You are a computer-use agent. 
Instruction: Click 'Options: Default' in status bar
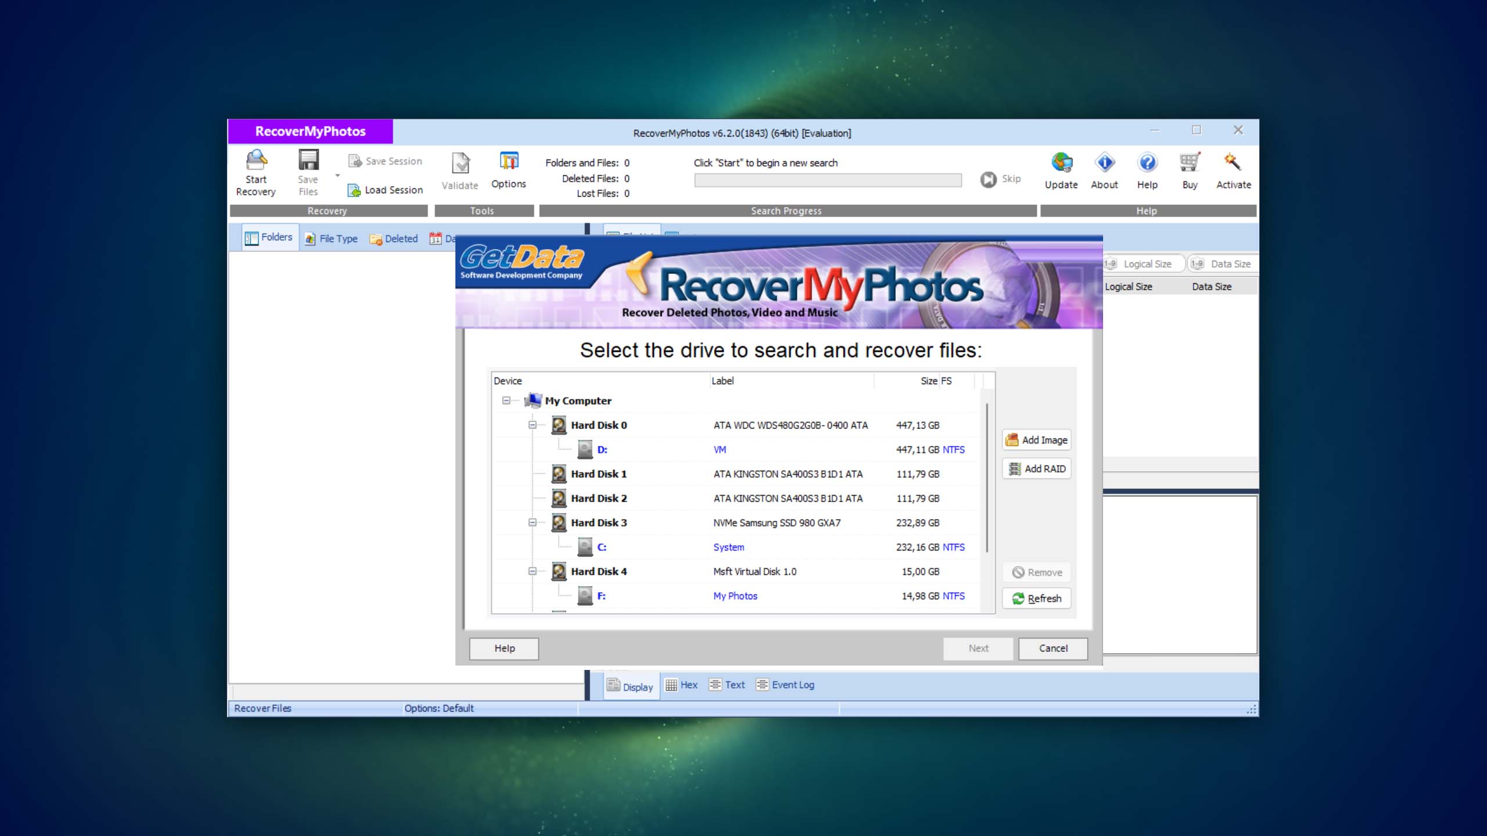point(439,708)
